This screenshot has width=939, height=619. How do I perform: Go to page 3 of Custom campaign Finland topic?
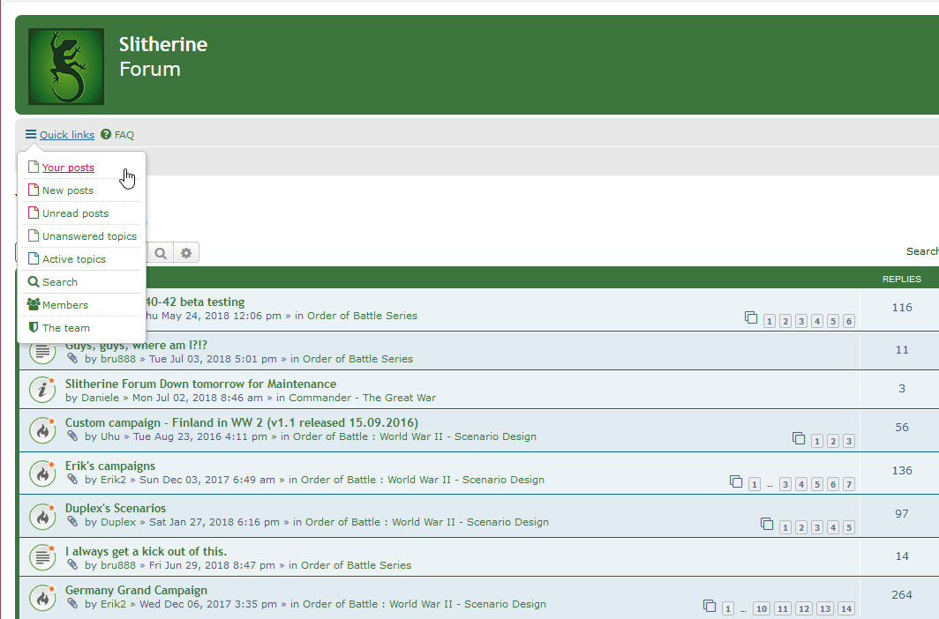point(849,442)
